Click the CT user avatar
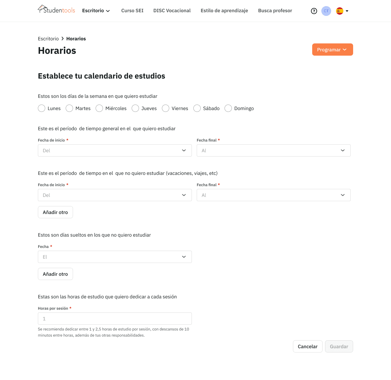Viewport: 391px width, 380px height. point(326,11)
